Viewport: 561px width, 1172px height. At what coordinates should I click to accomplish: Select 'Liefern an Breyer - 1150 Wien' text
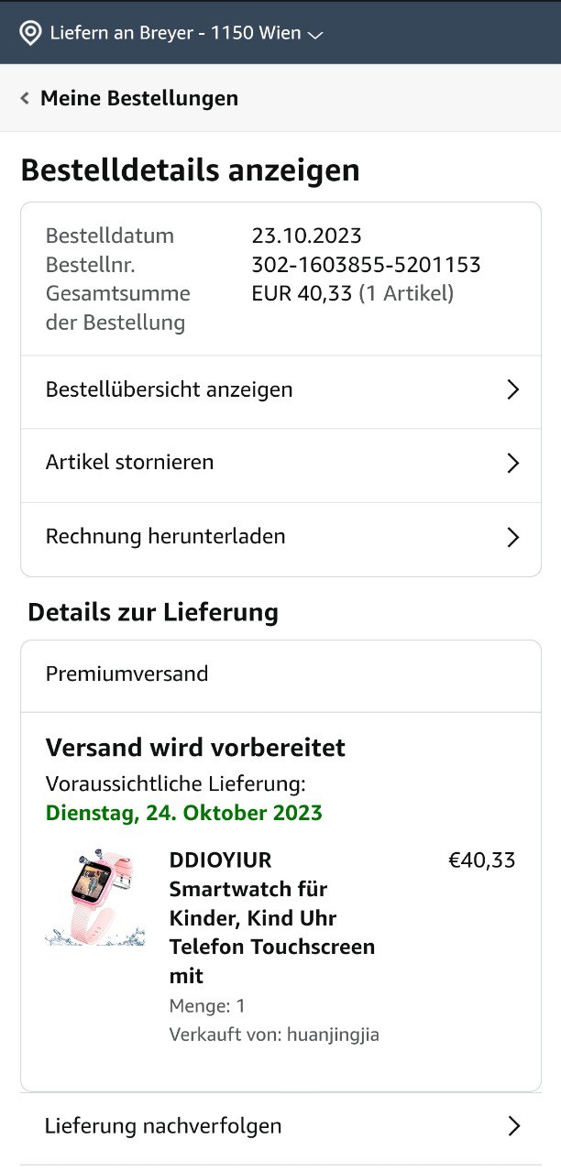pos(175,34)
